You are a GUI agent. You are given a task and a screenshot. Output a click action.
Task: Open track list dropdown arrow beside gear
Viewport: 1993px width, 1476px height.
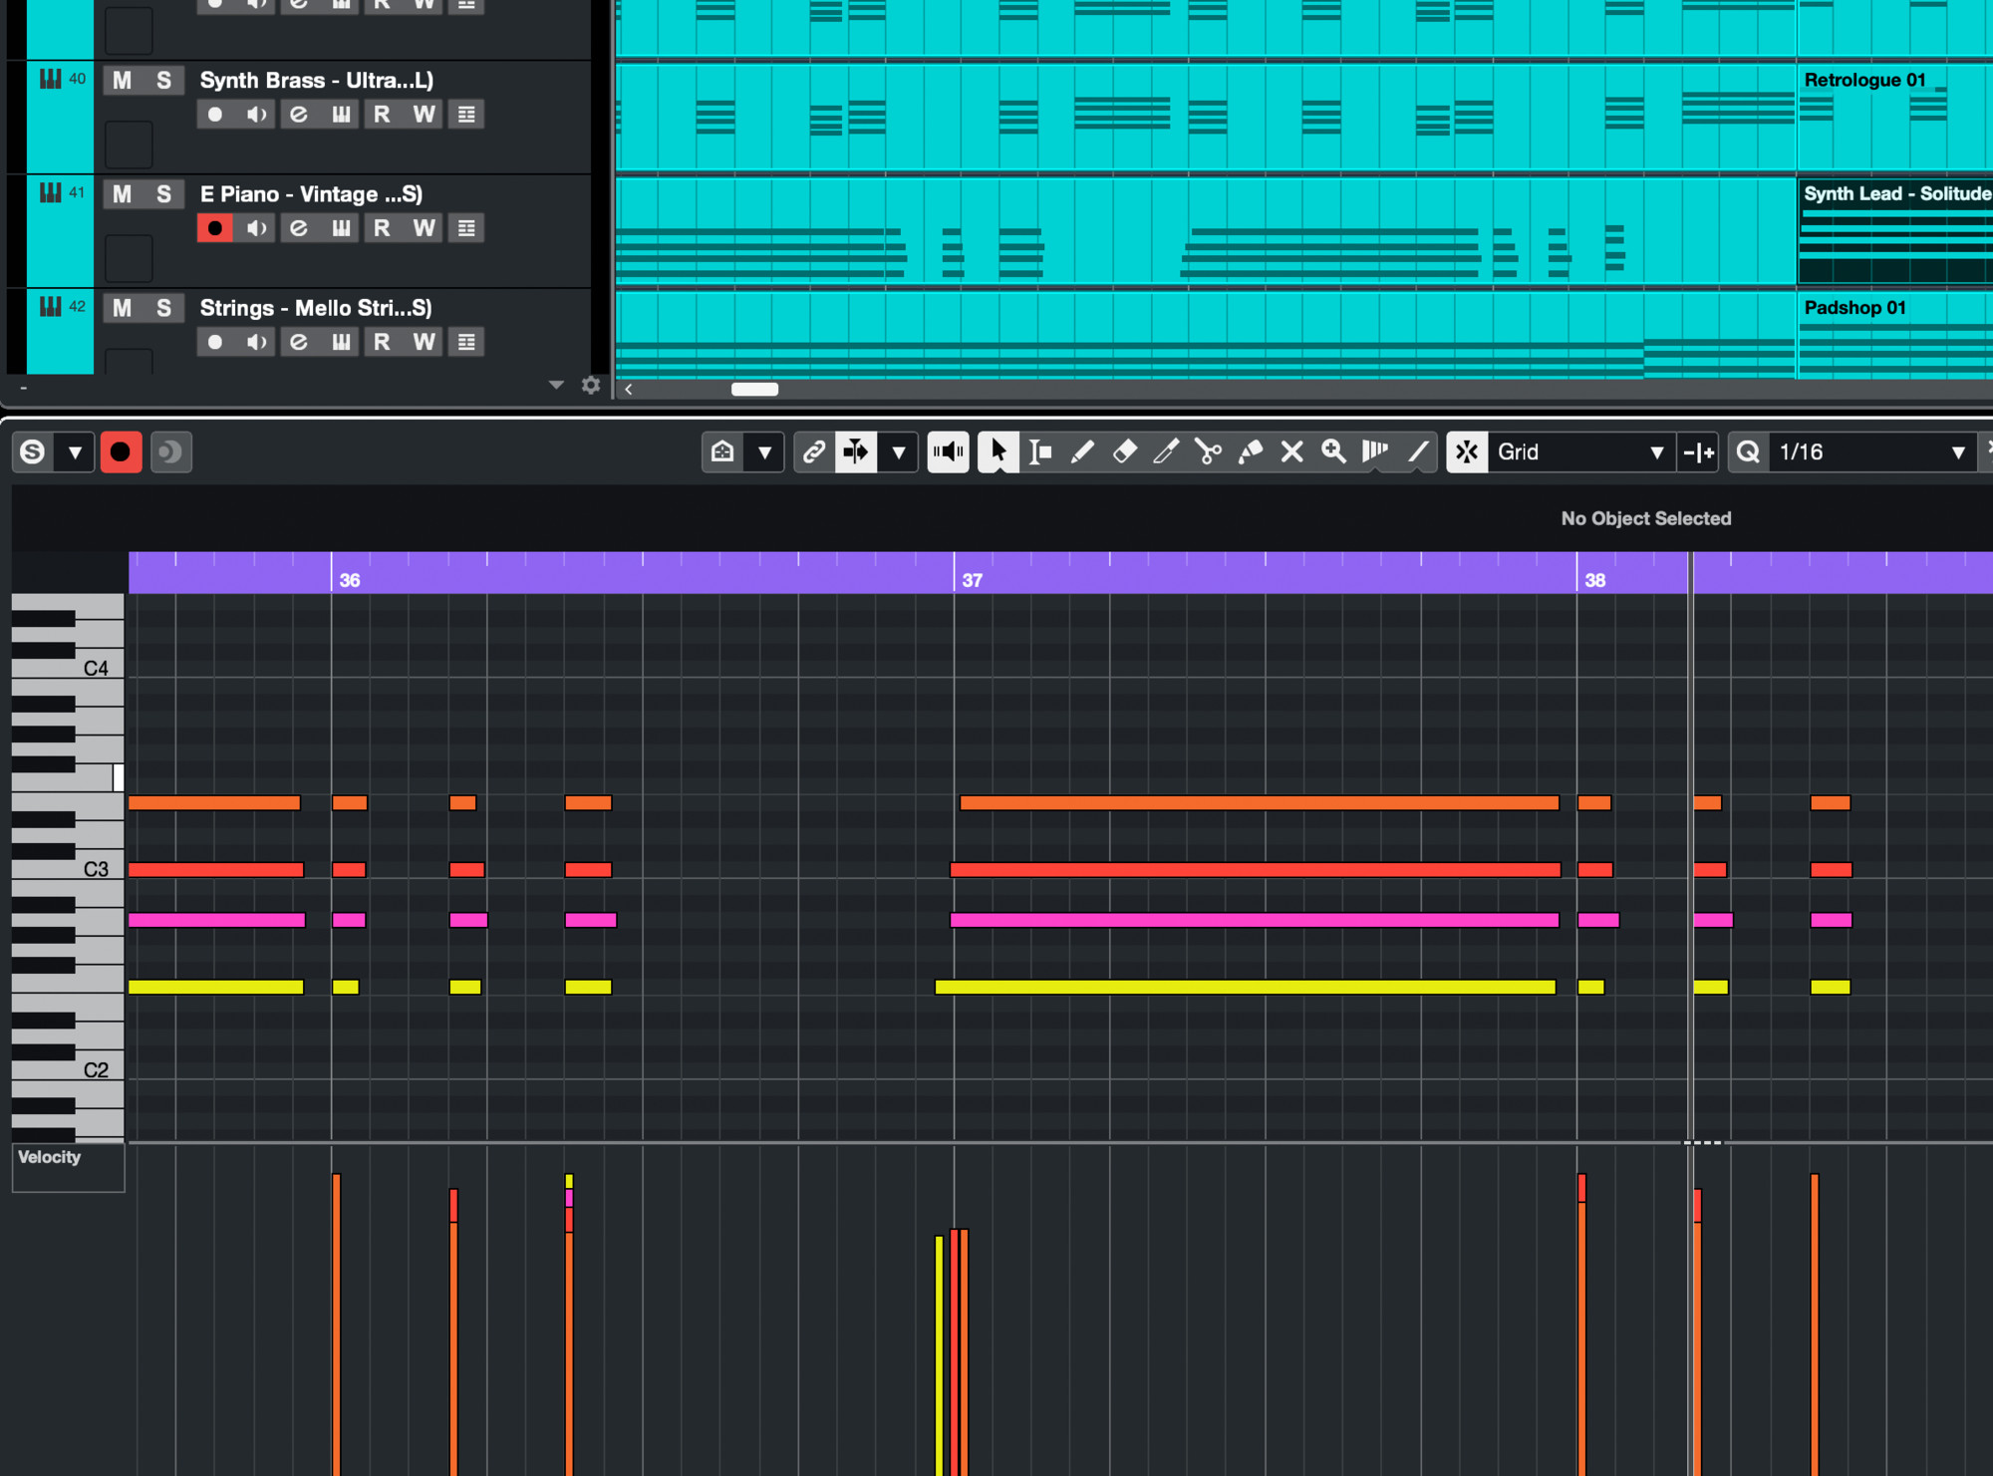click(556, 385)
